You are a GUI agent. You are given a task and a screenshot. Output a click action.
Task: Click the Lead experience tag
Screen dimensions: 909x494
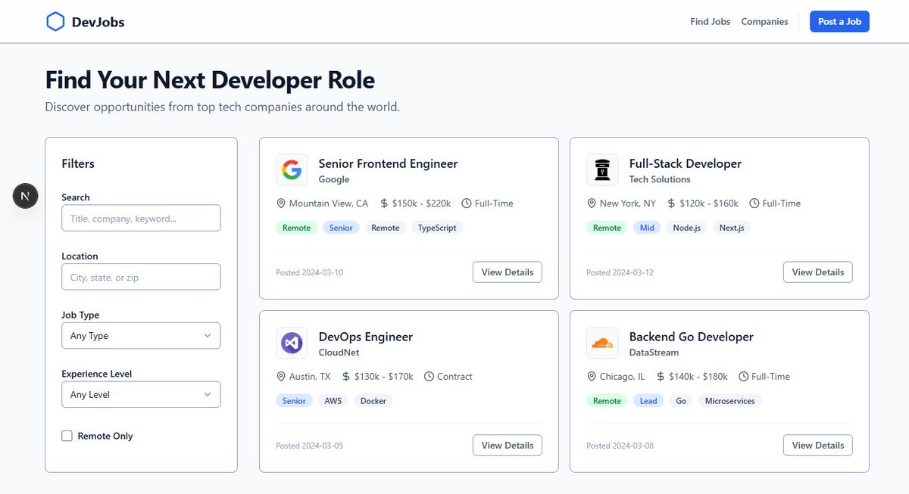[x=648, y=401]
